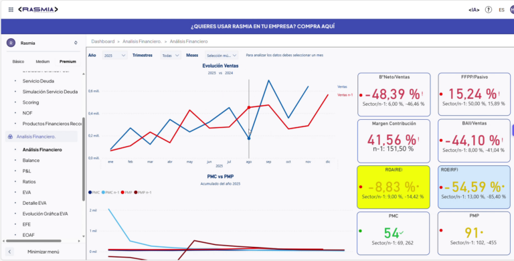Open the Margen Contribución card

(x=394, y=141)
